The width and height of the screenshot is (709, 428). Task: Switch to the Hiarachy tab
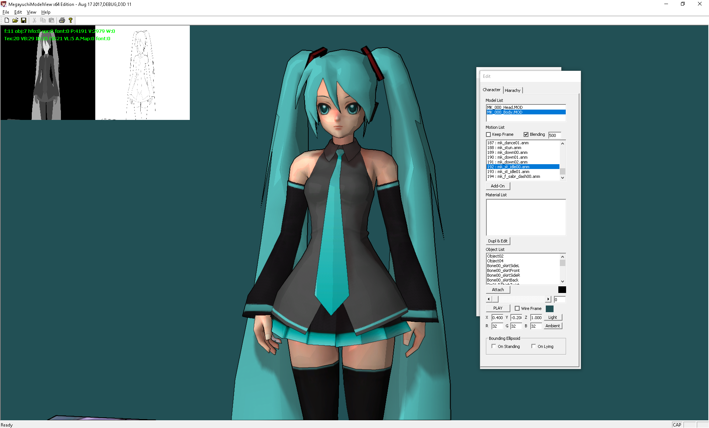pos(513,90)
